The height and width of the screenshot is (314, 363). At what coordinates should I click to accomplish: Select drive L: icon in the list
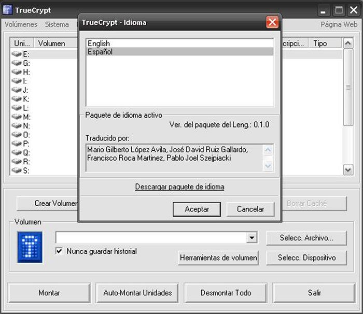(x=17, y=108)
